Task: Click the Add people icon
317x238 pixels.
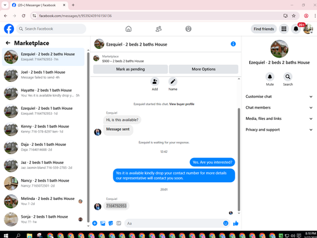Action: coord(155,81)
